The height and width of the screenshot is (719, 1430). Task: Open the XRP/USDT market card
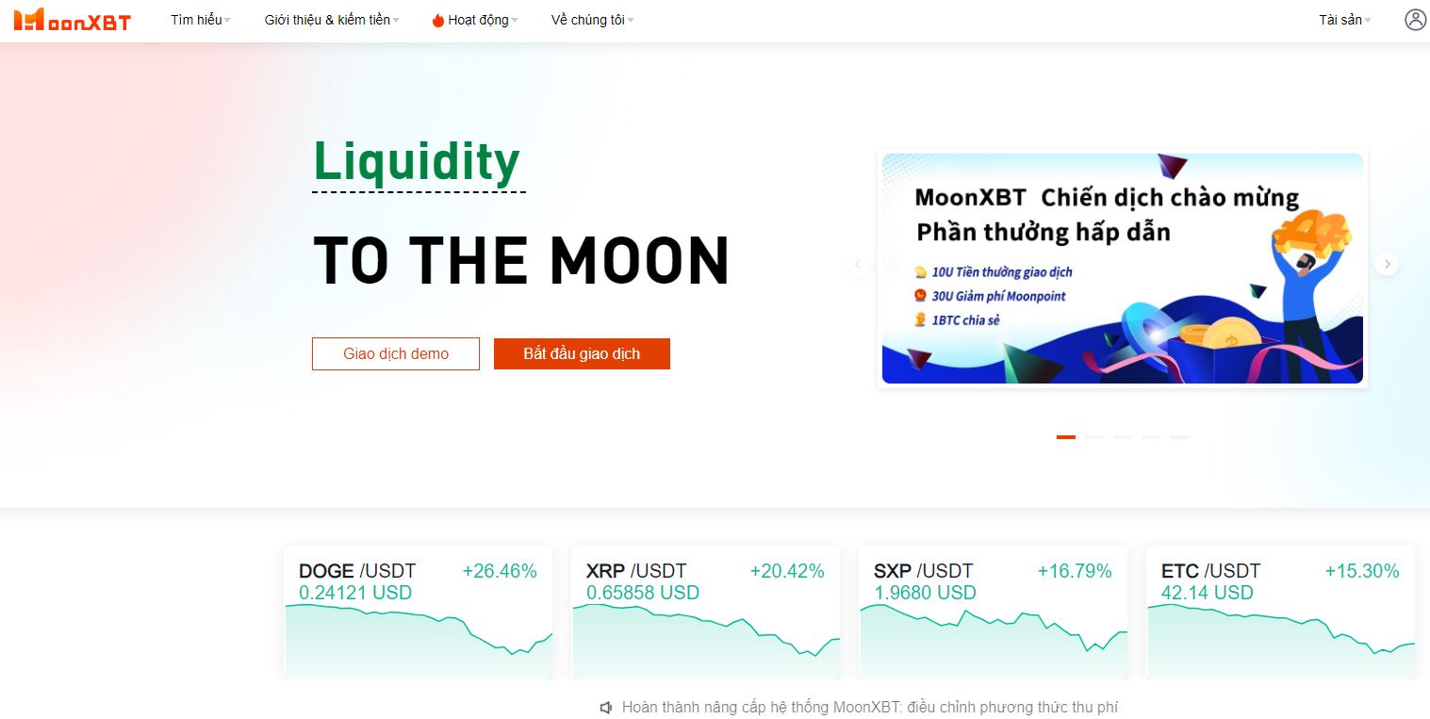click(705, 612)
